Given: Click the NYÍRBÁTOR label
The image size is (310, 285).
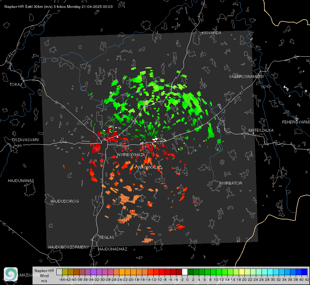Looking at the screenshot, I should point(231,183).
